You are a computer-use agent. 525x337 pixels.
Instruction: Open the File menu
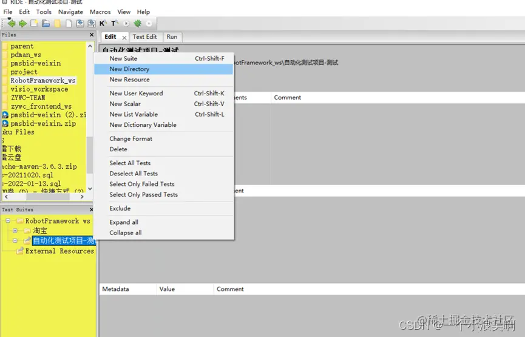(x=8, y=12)
